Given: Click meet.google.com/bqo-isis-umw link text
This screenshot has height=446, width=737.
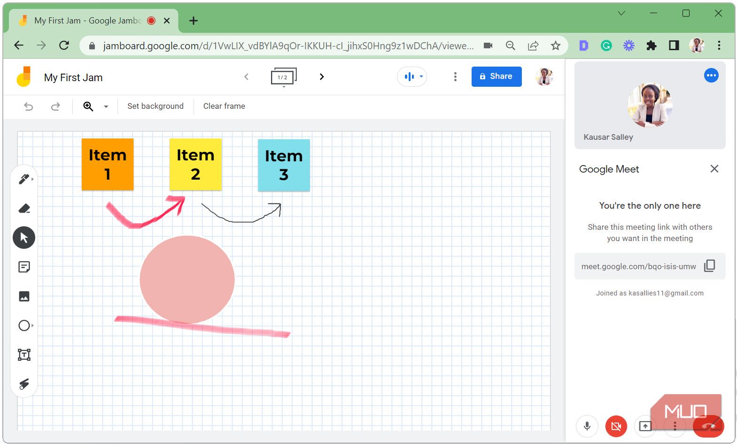Looking at the screenshot, I should pyautogui.click(x=639, y=266).
